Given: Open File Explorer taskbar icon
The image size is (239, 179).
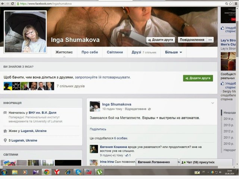Looking at the screenshot, I should coord(15,172).
